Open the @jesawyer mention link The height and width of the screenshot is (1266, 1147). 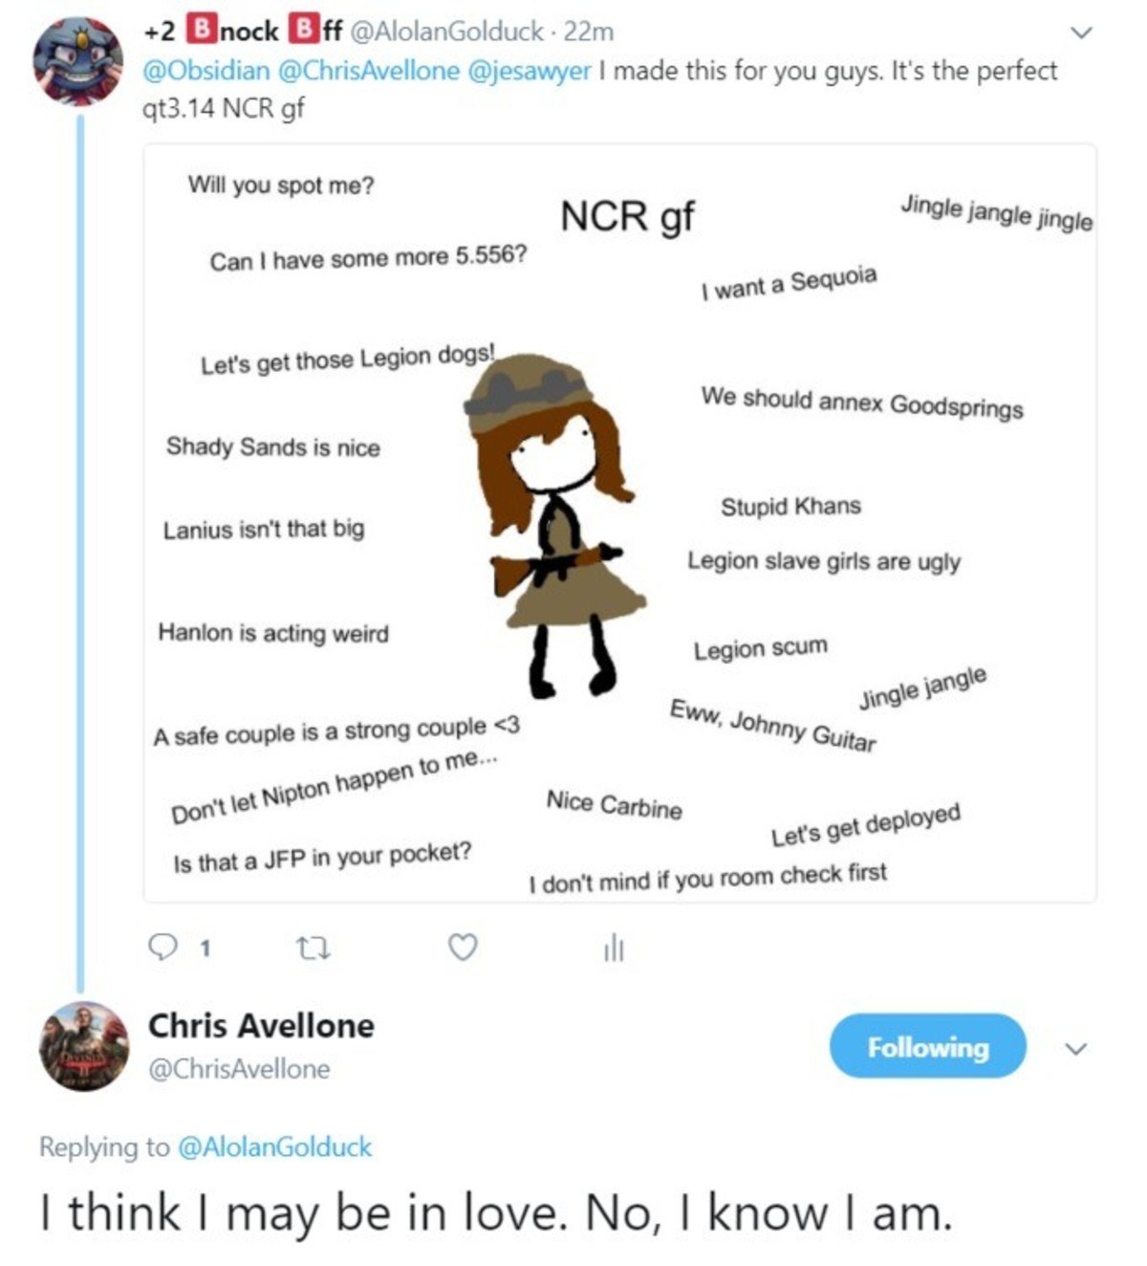coord(529,71)
